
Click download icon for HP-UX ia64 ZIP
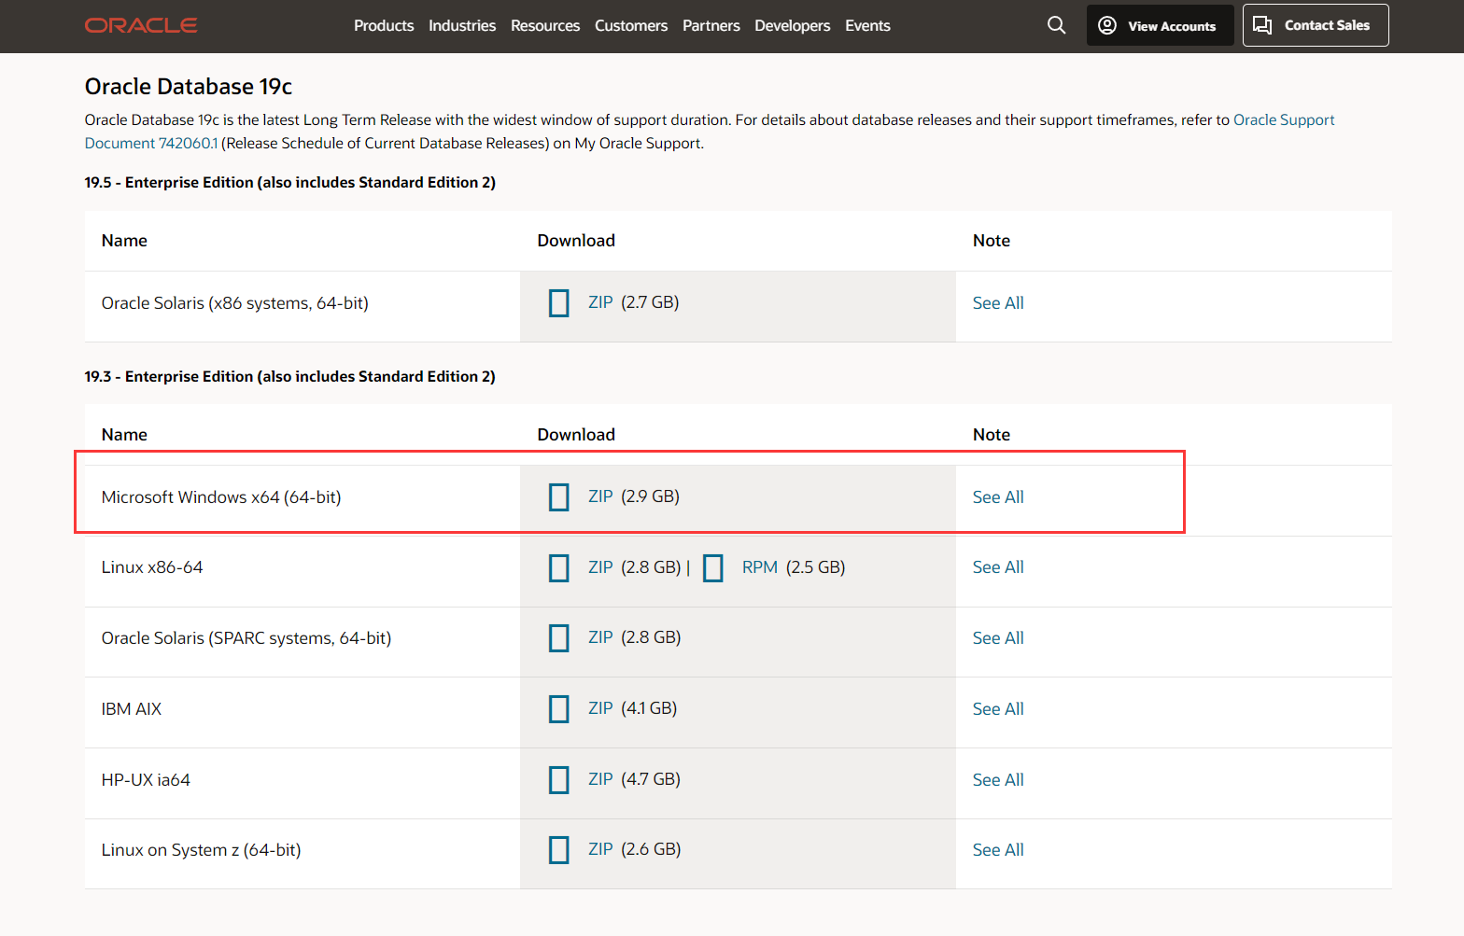tap(559, 779)
